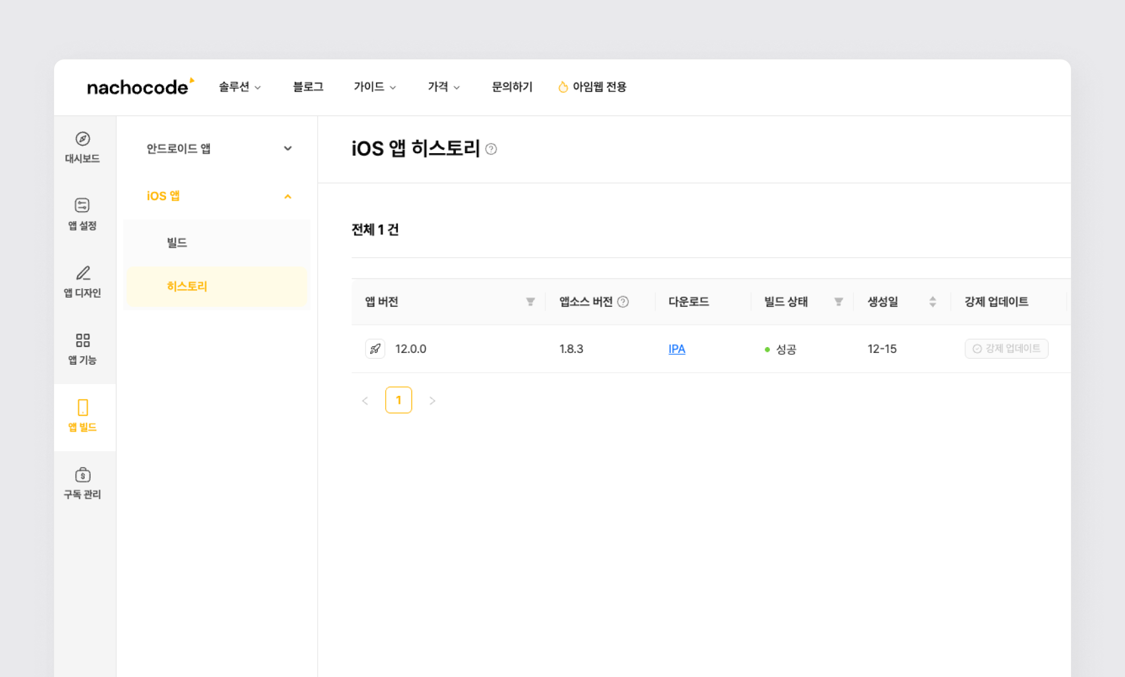
Task: Download the IPA file link
Action: point(677,349)
